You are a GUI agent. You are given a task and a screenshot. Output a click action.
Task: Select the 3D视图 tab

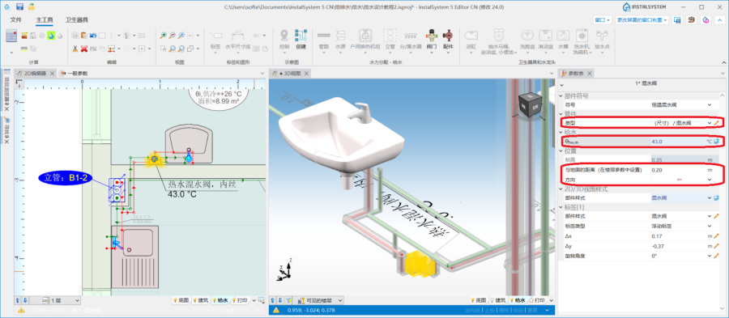[289, 74]
